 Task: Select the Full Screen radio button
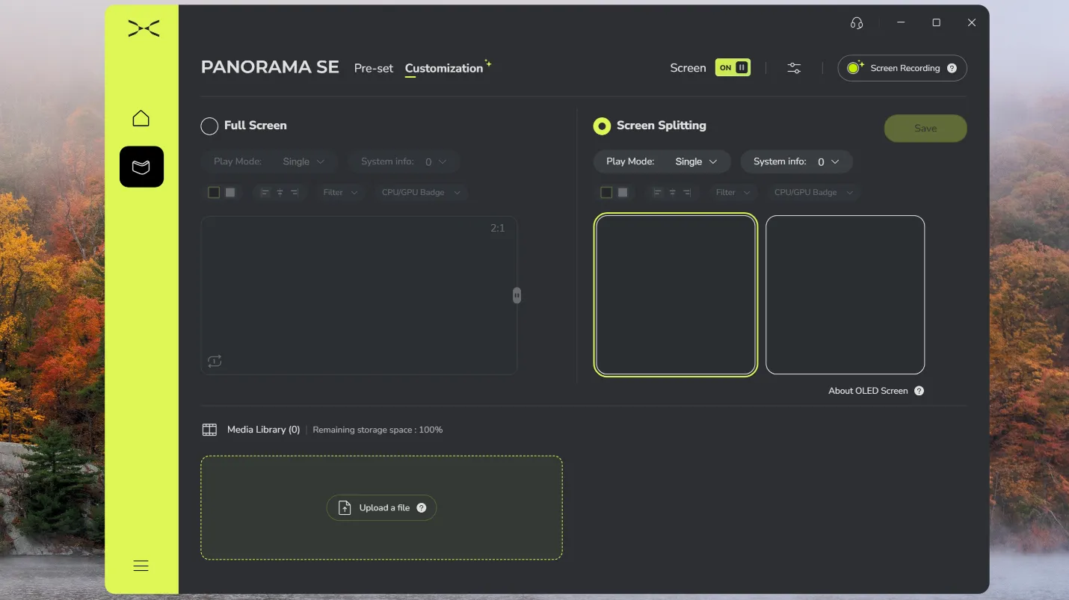pyautogui.click(x=209, y=126)
